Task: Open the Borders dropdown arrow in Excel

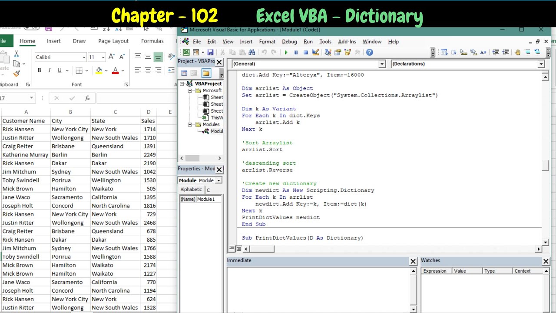Action: click(x=86, y=70)
